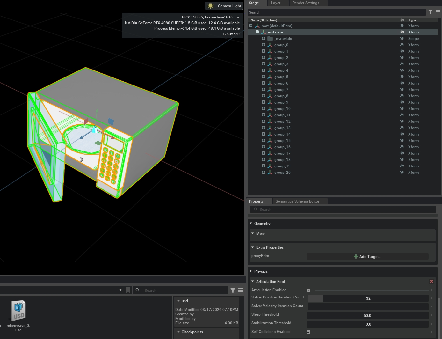Viewport: 442px width, 339px height.
Task: Remove Articulation Root with red X icon
Action: tap(431, 281)
